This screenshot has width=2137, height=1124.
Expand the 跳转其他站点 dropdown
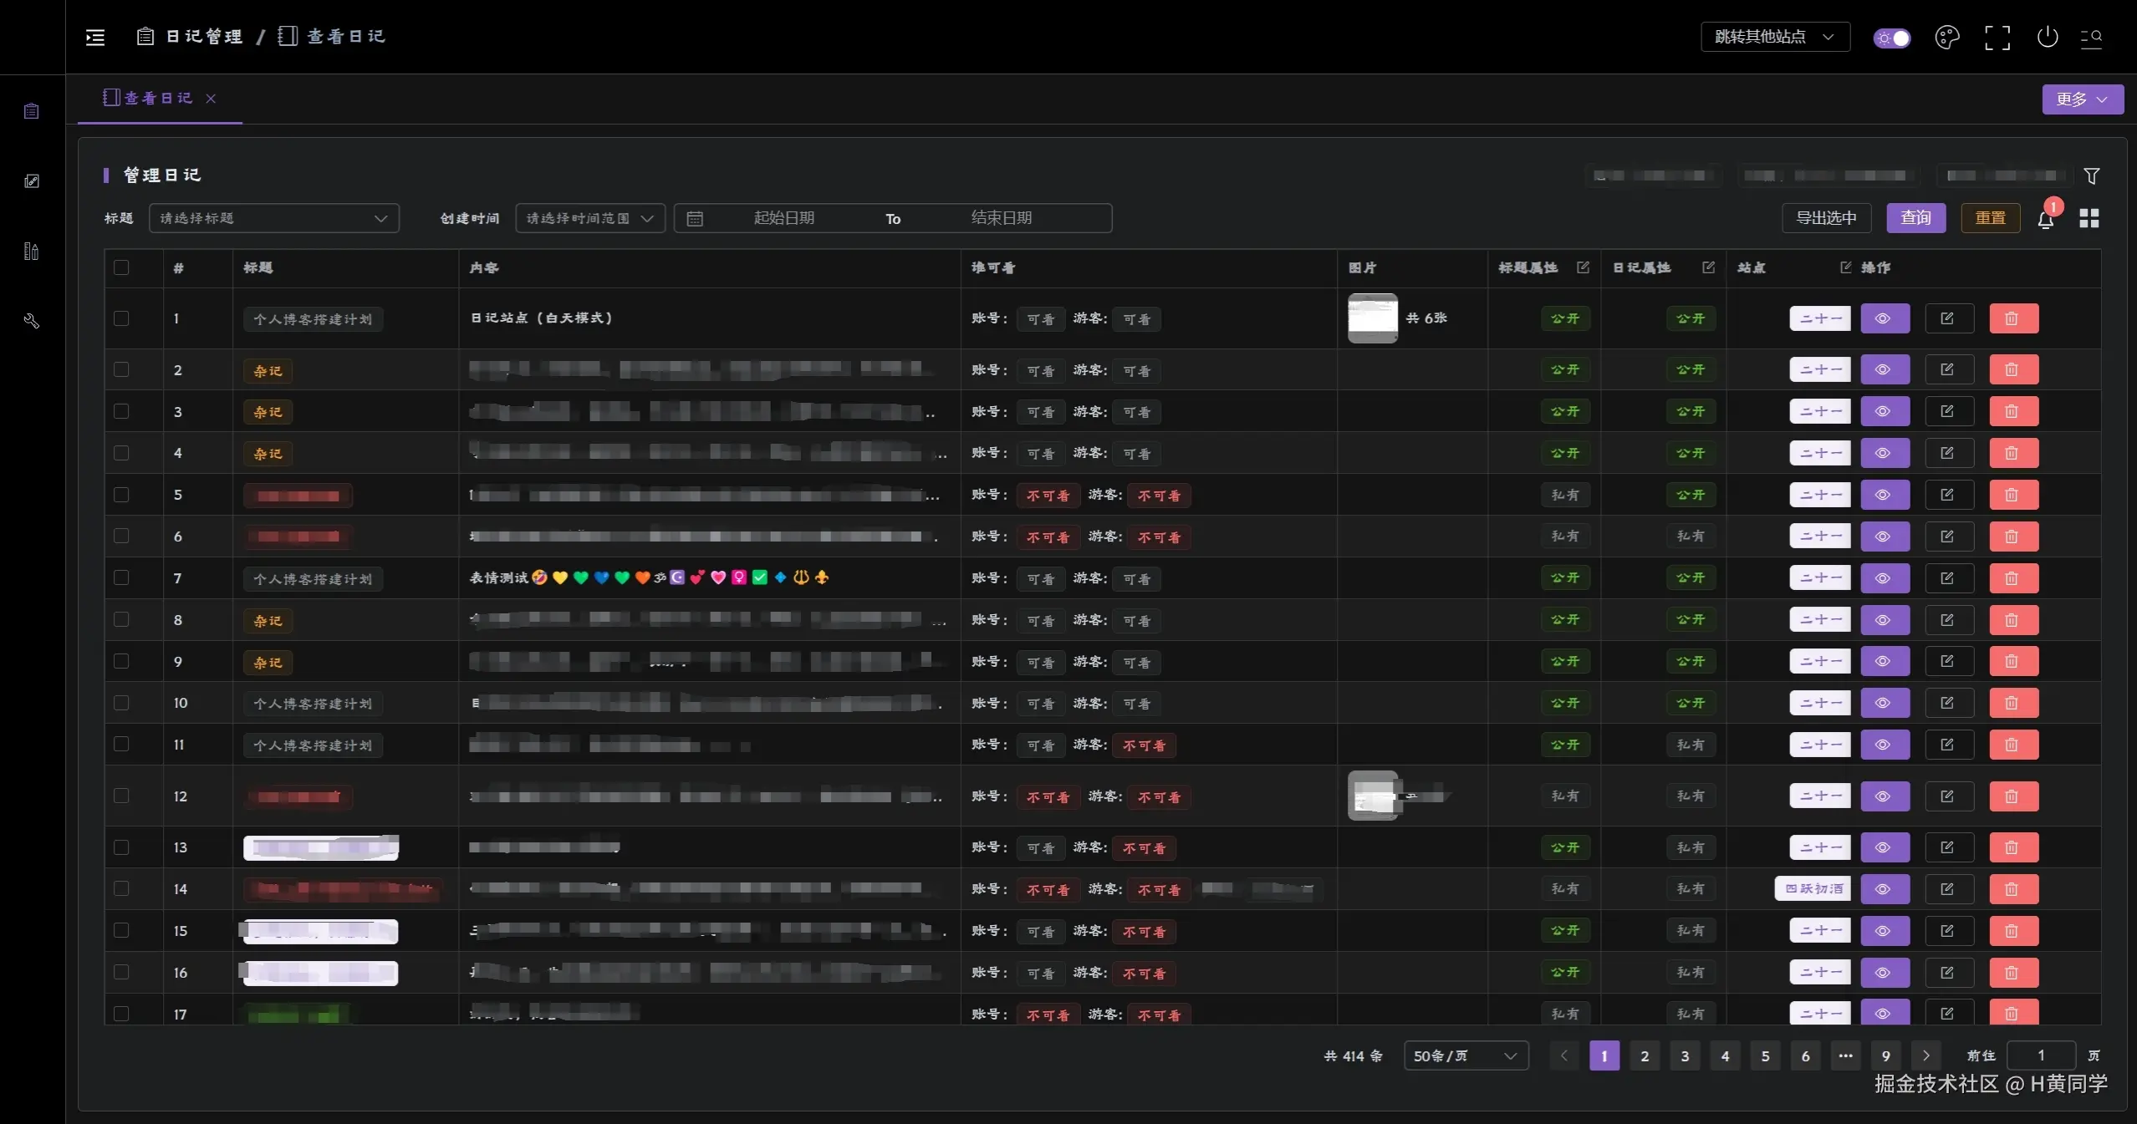pos(1774,37)
